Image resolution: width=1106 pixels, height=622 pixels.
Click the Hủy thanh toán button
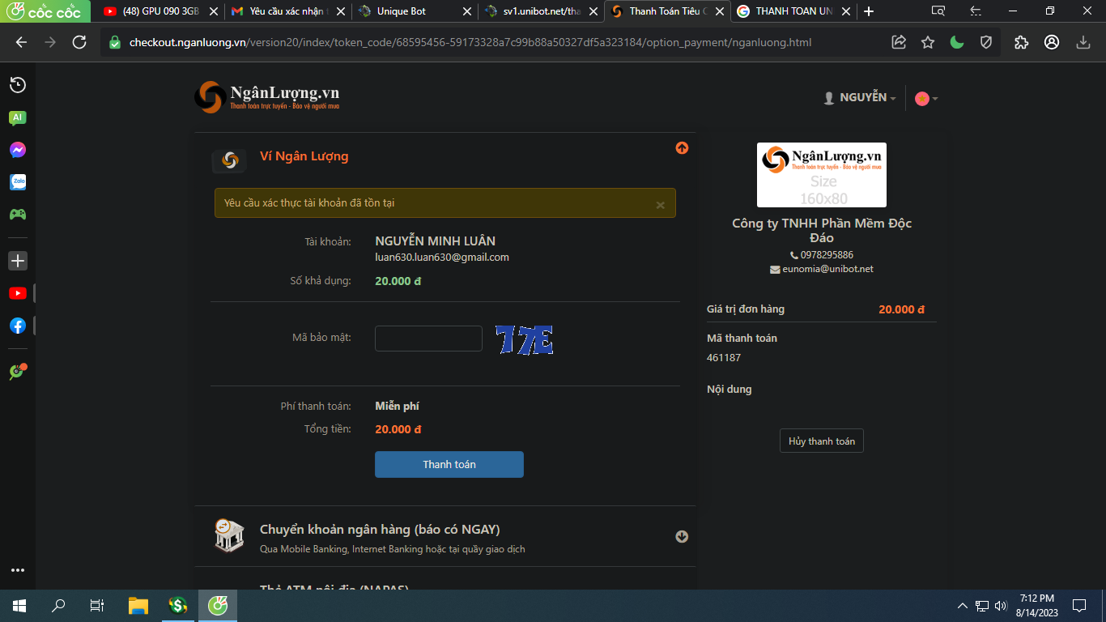(822, 441)
